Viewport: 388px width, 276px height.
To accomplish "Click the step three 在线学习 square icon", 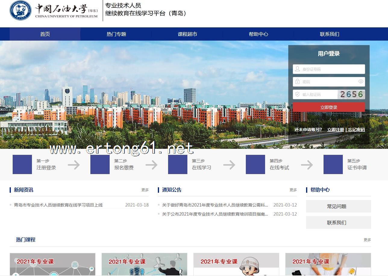I will click(x=178, y=164).
